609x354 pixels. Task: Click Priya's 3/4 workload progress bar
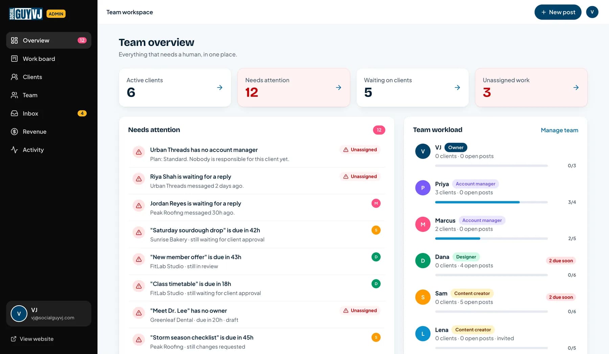click(x=491, y=202)
